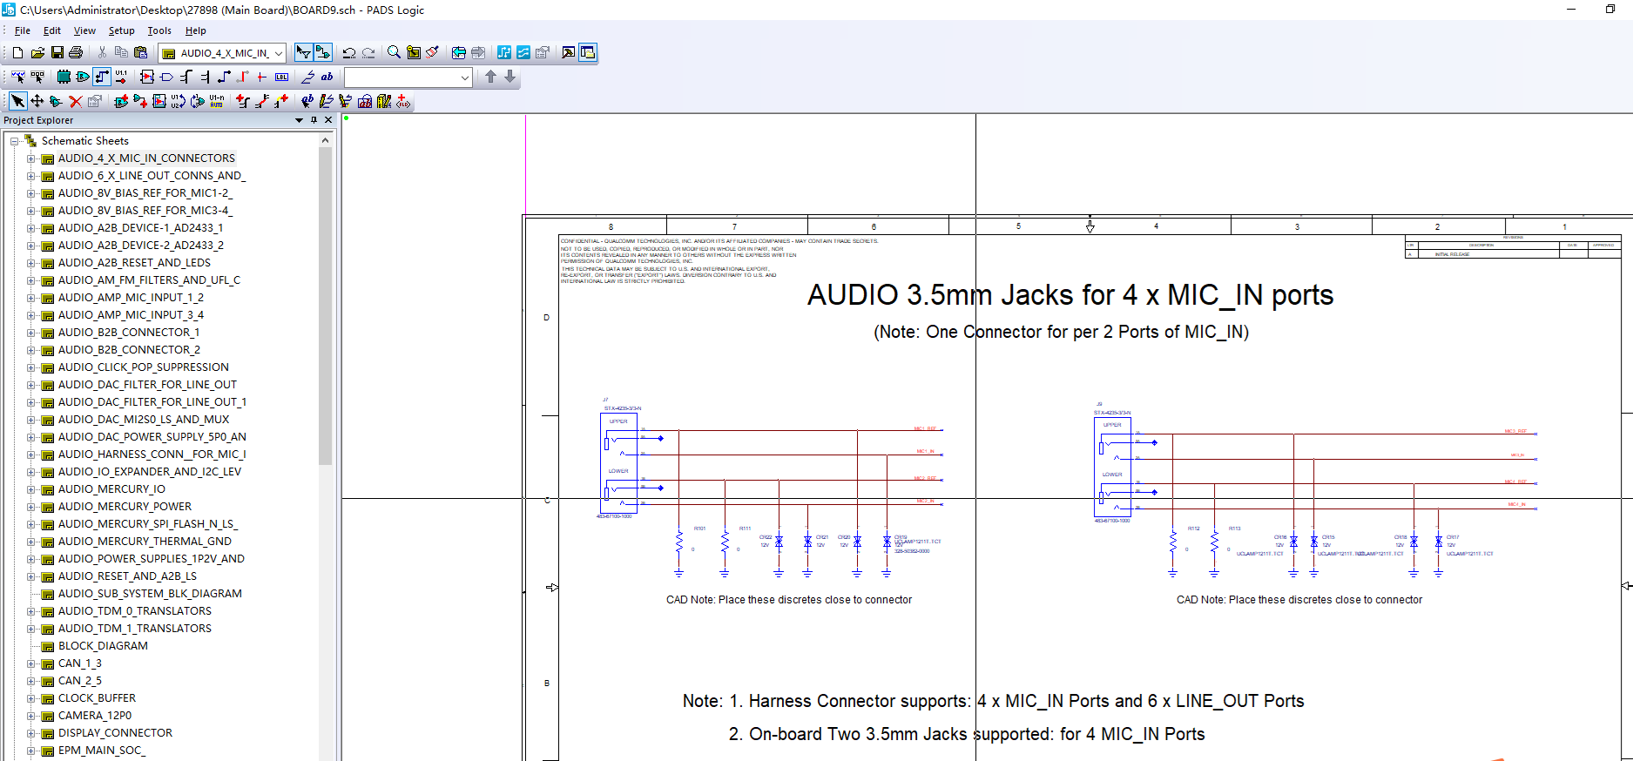Enable Gates selection filter icon
This screenshot has height=761, width=1633.
83,77
